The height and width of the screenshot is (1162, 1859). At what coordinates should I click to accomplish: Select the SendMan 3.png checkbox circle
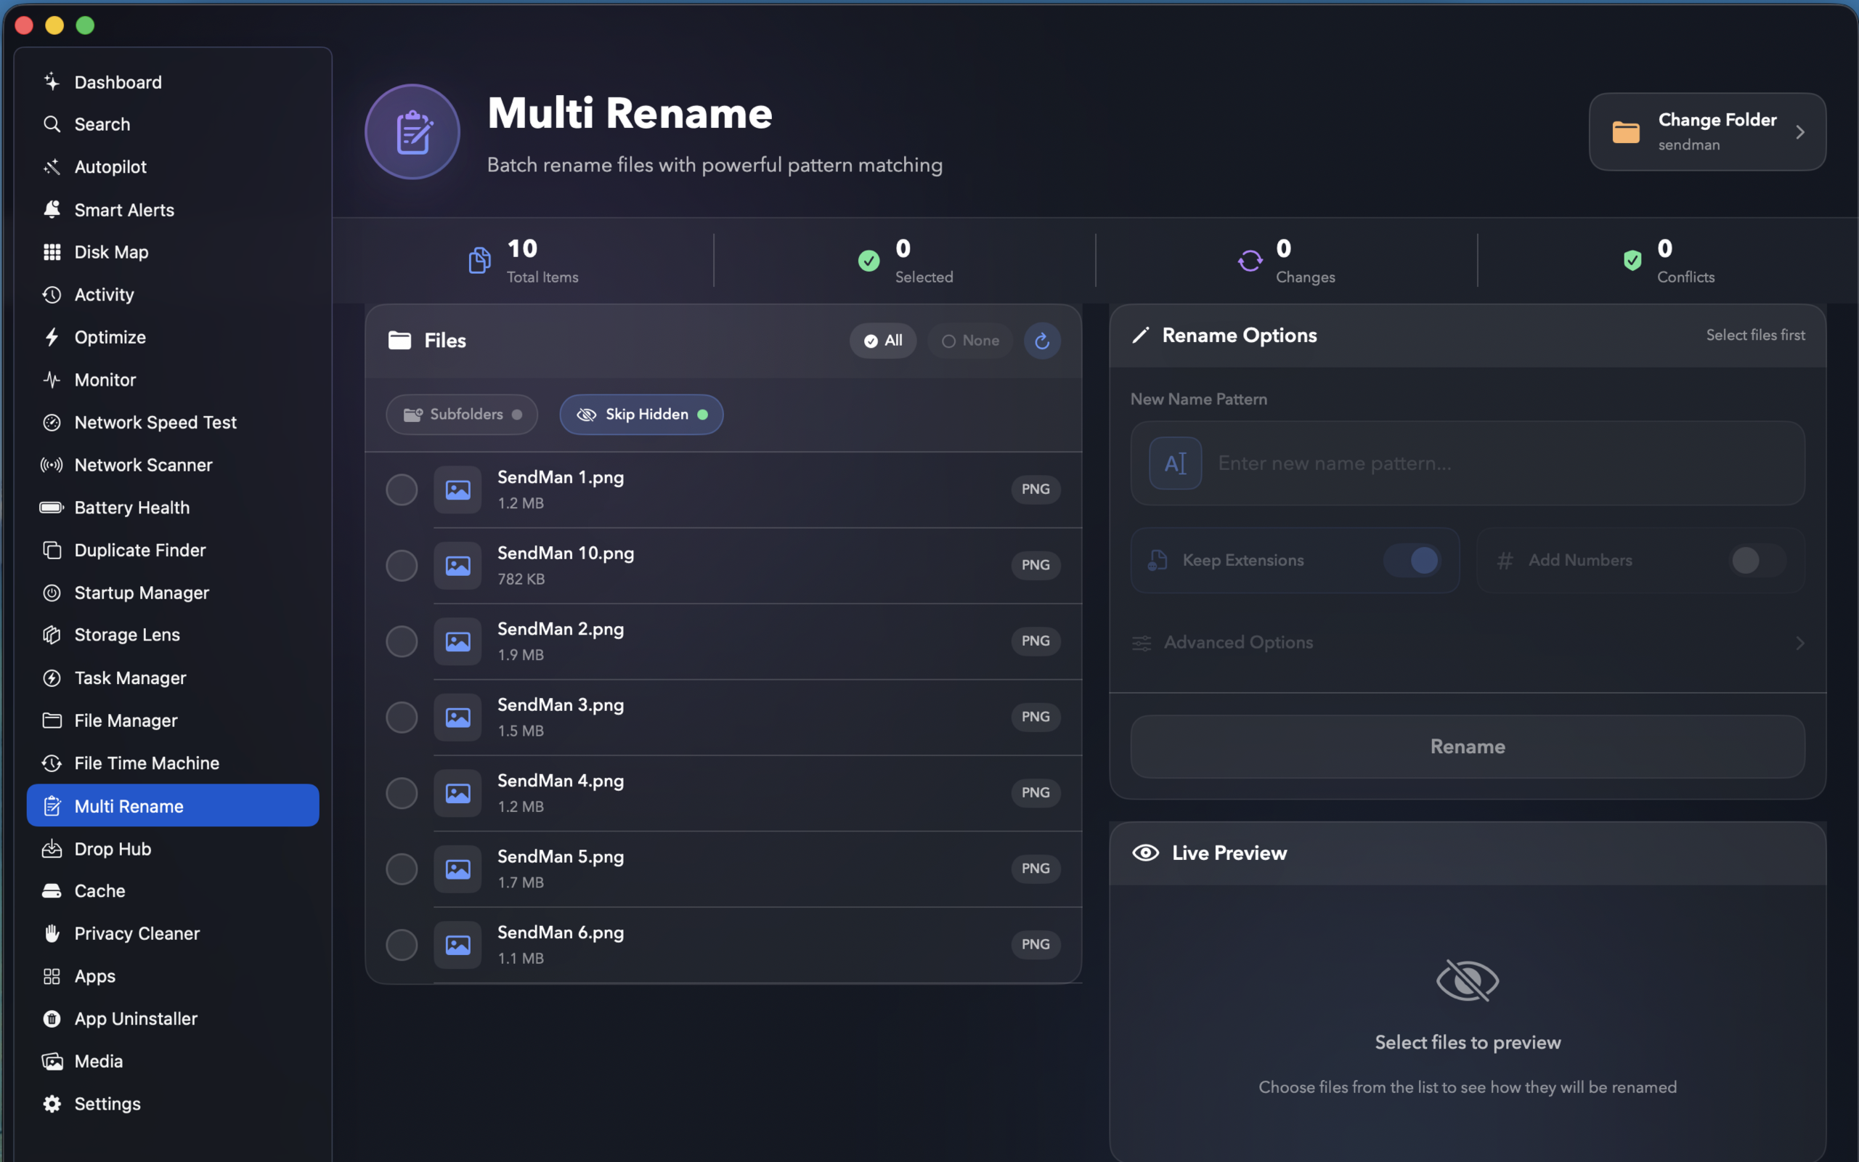point(401,717)
